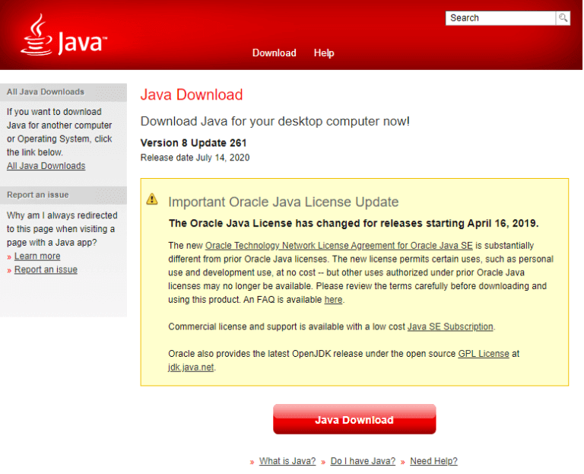Click the red arrows beside Learn more

tap(9, 257)
